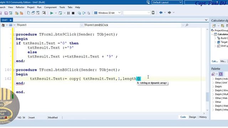The image size is (228, 128).
Task: Open the Tools menu
Action: 62,7
